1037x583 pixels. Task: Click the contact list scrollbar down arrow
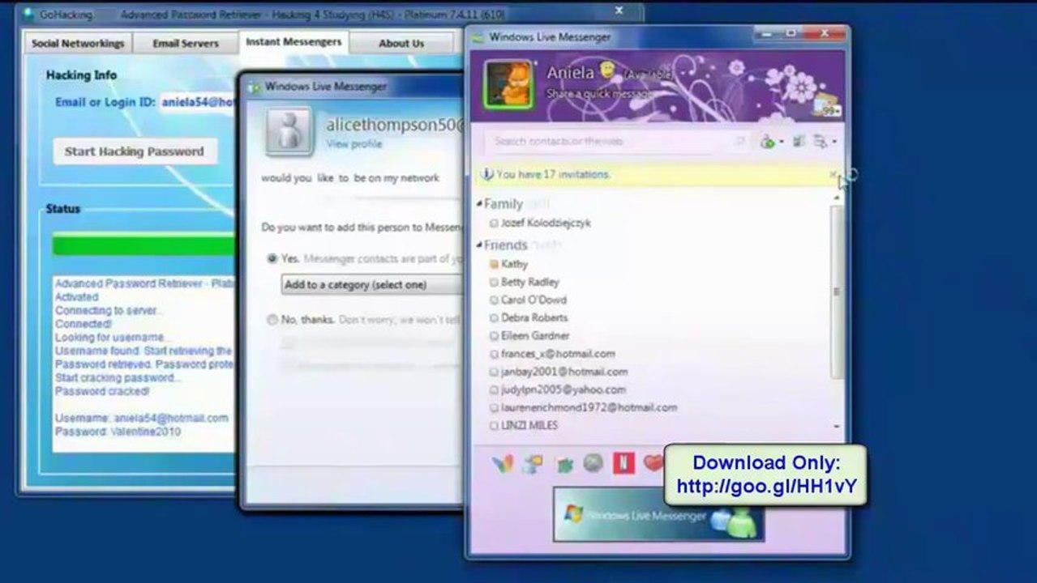coord(836,426)
